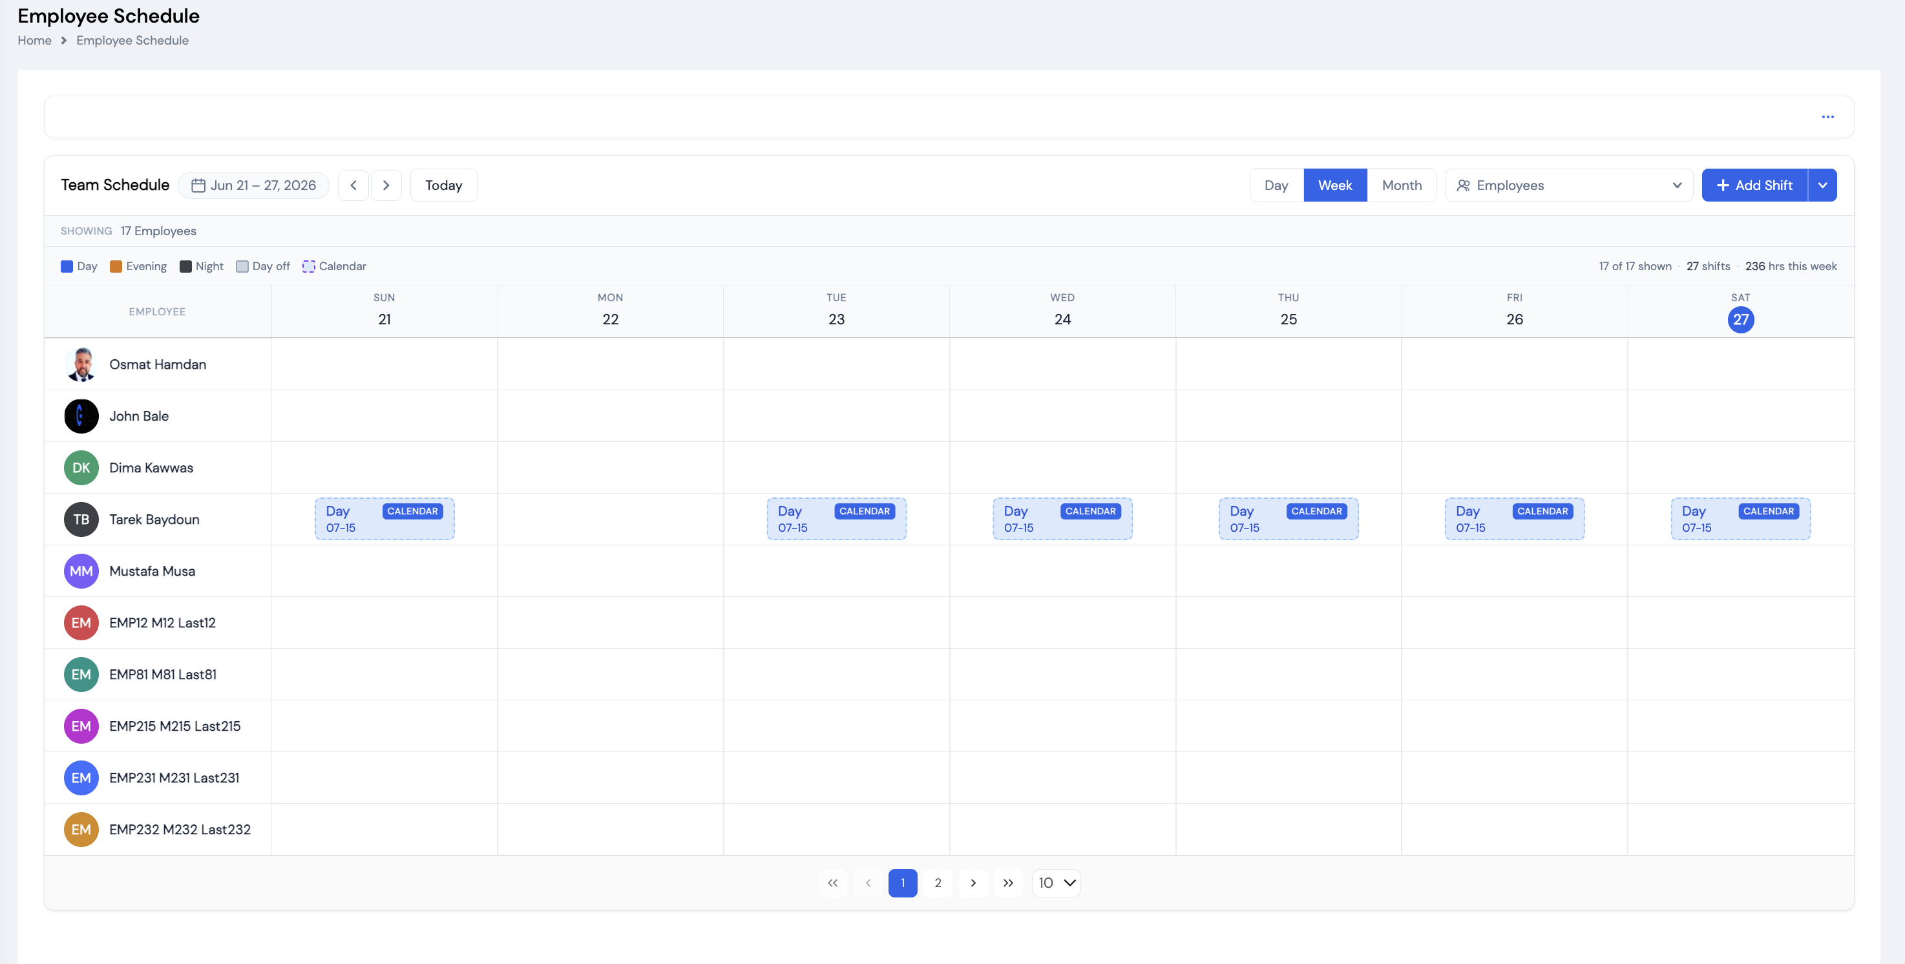
Task: Click the Day legend blue swatch
Action: pyautogui.click(x=67, y=266)
